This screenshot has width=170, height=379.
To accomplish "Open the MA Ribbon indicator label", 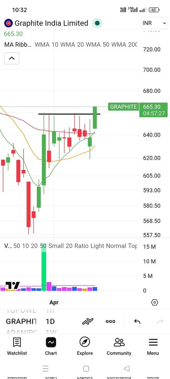I will pyautogui.click(x=18, y=45).
